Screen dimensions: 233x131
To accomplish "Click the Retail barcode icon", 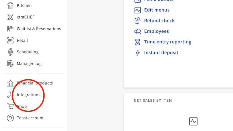I will (x=10, y=41).
